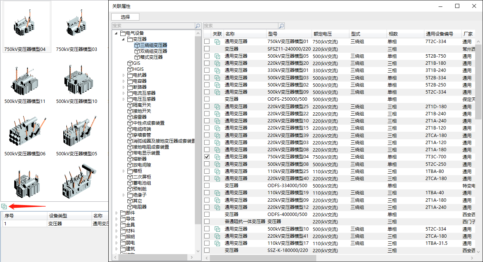This screenshot has width=483, height=262.
Task: Click the search magnifier icon above the table
Action: (281, 26)
